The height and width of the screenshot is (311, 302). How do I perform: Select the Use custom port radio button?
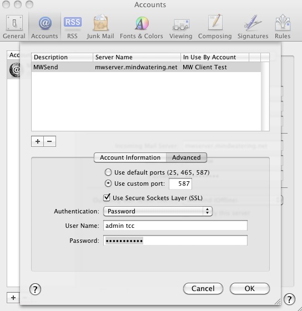[x=108, y=183]
